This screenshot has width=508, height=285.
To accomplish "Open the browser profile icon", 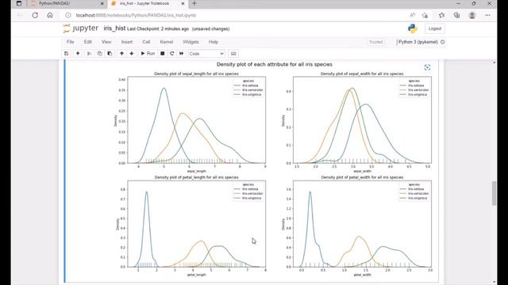I will click(x=472, y=15).
